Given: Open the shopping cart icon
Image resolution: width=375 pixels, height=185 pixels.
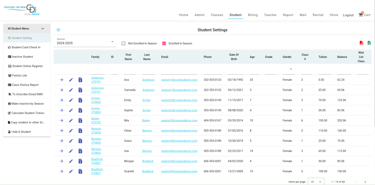Looking at the screenshot, I should [x=361, y=15].
